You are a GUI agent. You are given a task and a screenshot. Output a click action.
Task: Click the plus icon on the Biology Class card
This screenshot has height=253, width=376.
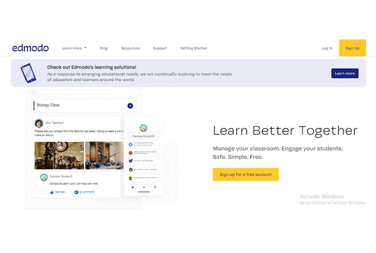click(x=130, y=105)
